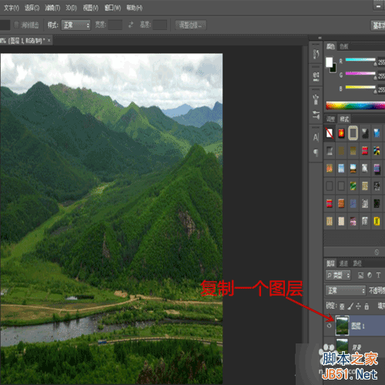Open the 3D(D) menu

[71, 8]
